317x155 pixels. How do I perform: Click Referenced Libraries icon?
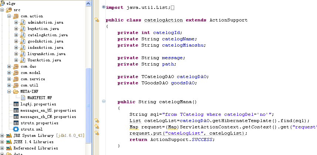tap(9, 148)
